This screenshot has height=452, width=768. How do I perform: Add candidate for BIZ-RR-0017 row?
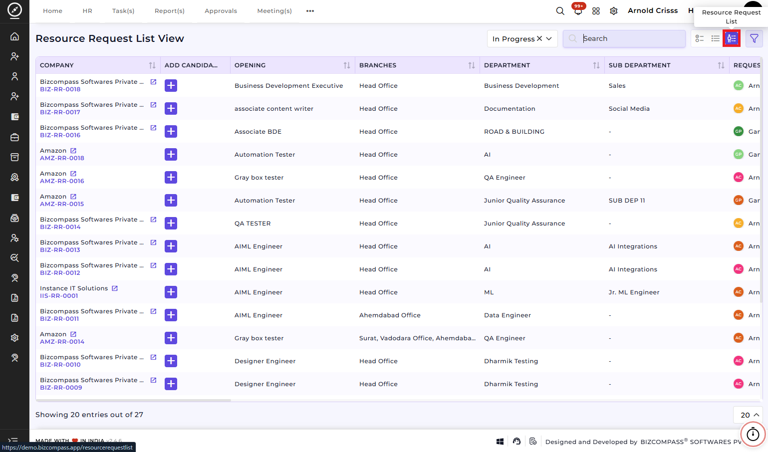[171, 109]
